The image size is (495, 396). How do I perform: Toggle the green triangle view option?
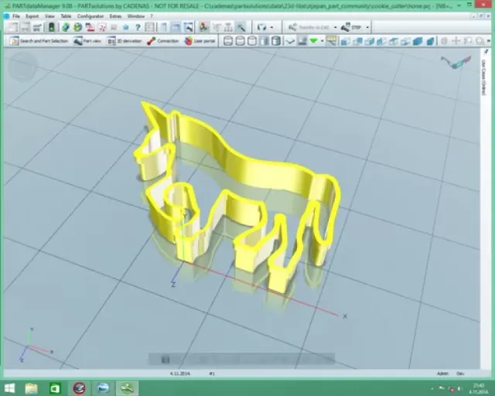(314, 41)
